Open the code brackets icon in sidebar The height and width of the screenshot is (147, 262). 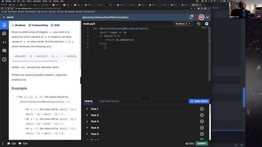pyautogui.click(x=4, y=42)
